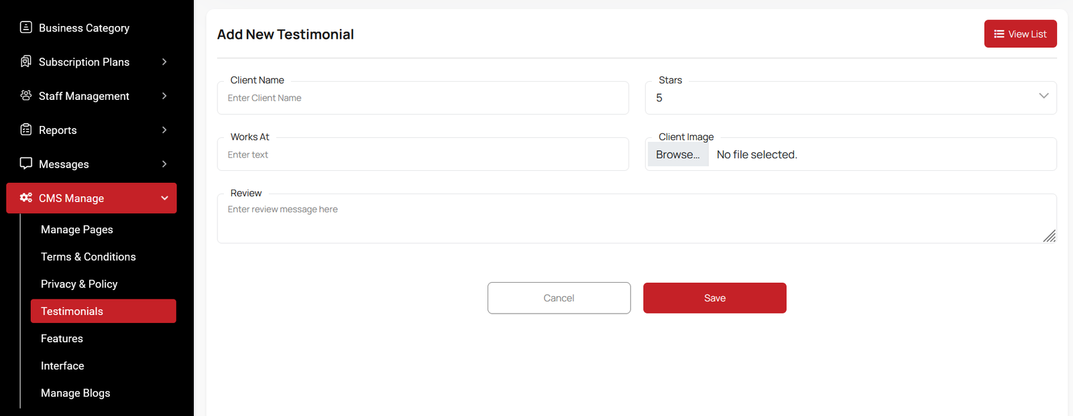Select the Manage Blogs menu item
The image size is (1073, 416).
76,393
